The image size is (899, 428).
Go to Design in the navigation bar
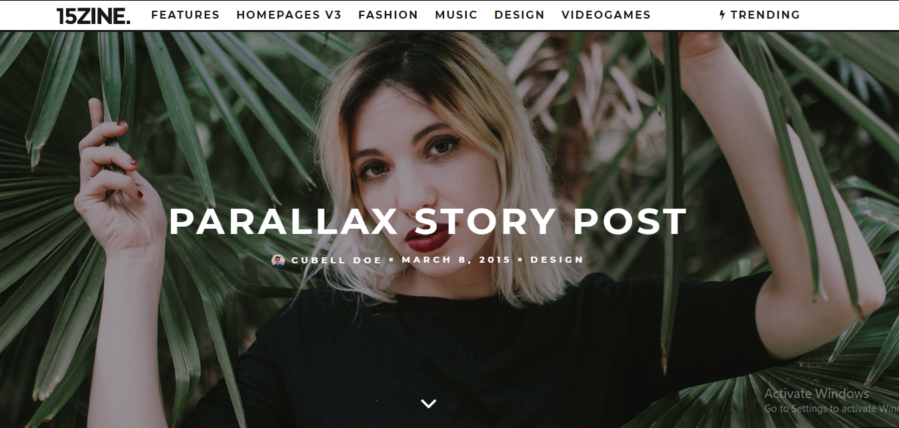point(520,15)
